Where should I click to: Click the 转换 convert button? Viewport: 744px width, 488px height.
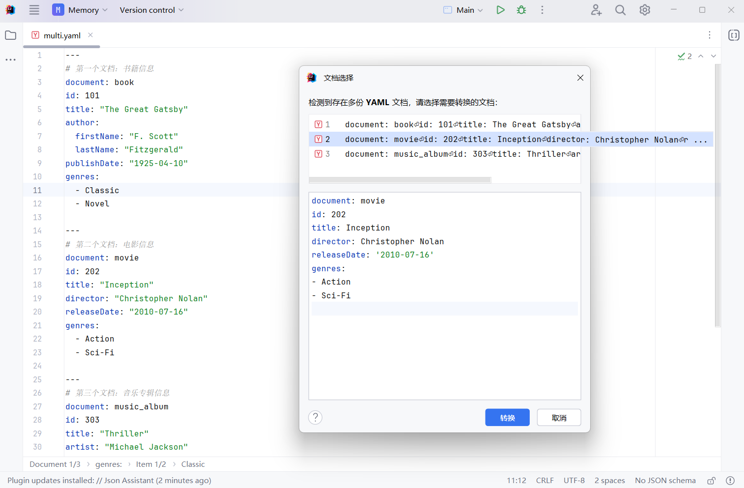pos(507,417)
